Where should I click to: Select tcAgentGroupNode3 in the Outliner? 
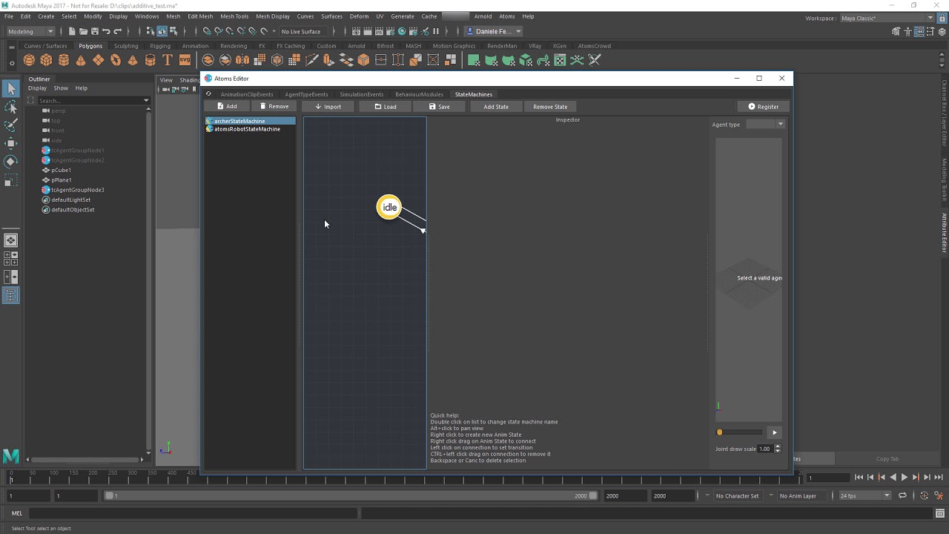tap(77, 190)
